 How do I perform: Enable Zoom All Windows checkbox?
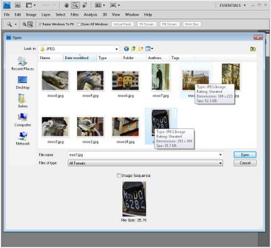click(79, 24)
